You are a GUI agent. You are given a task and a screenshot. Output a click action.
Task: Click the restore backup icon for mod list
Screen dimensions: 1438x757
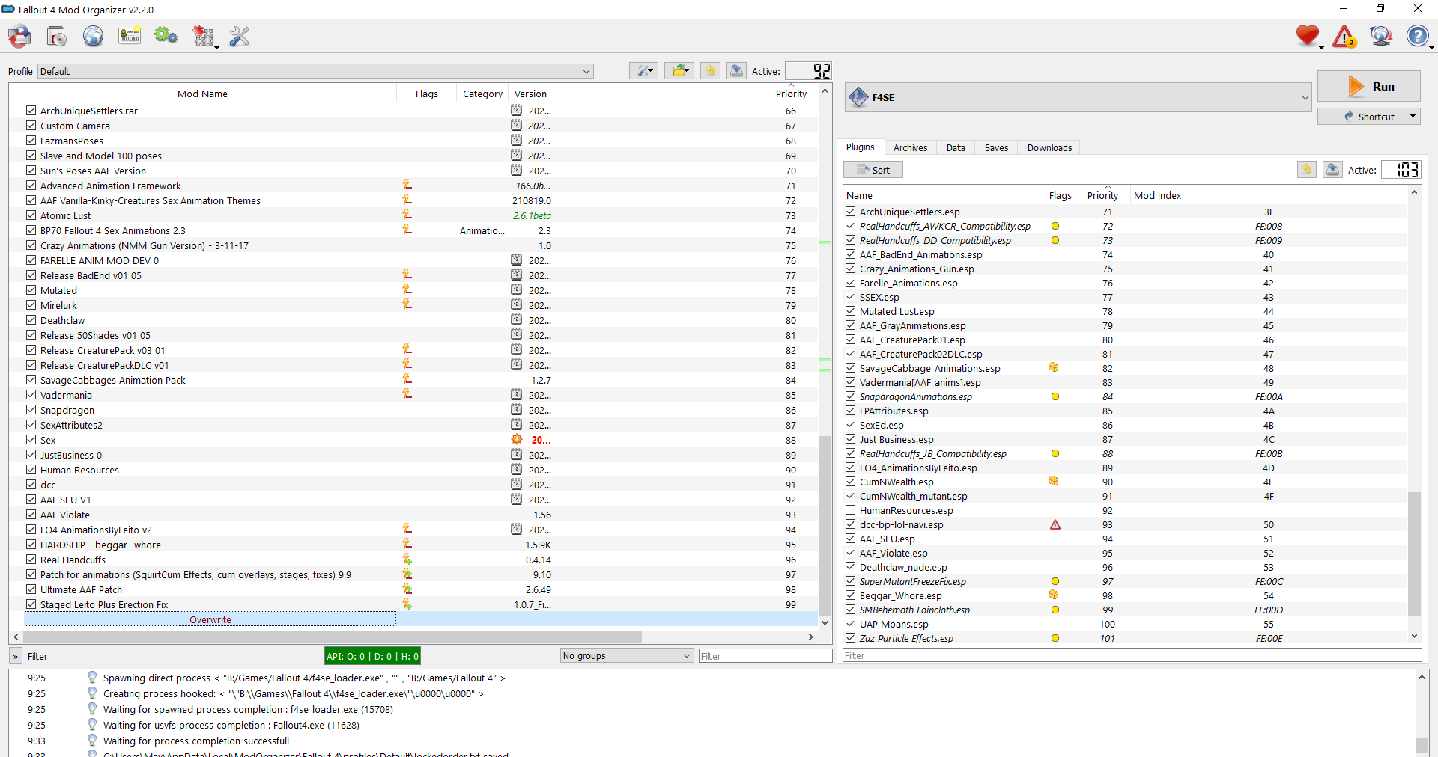pos(710,71)
